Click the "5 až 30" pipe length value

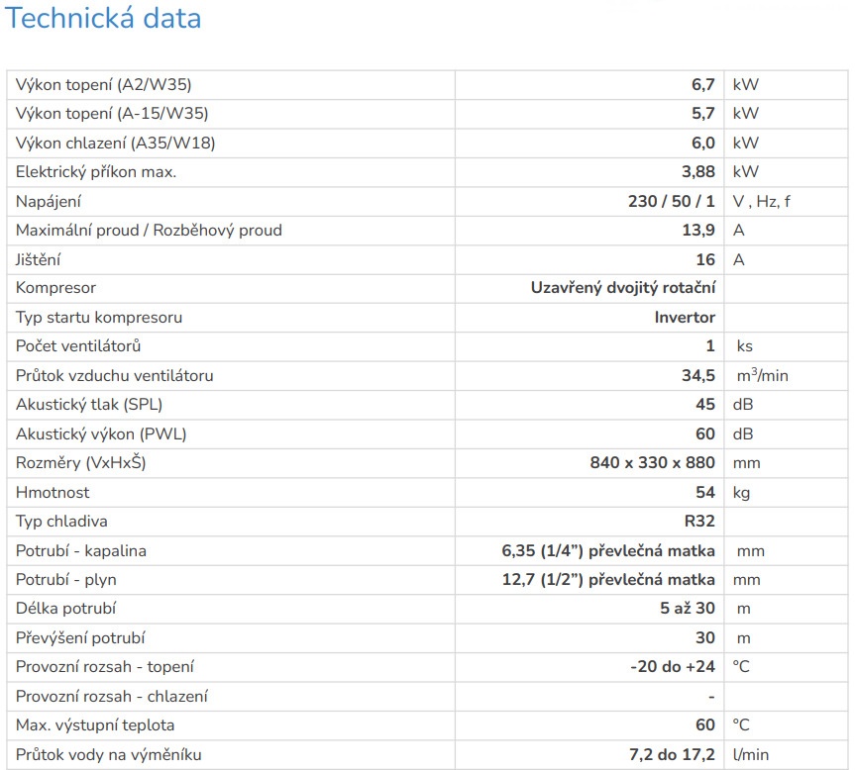pyautogui.click(x=688, y=609)
